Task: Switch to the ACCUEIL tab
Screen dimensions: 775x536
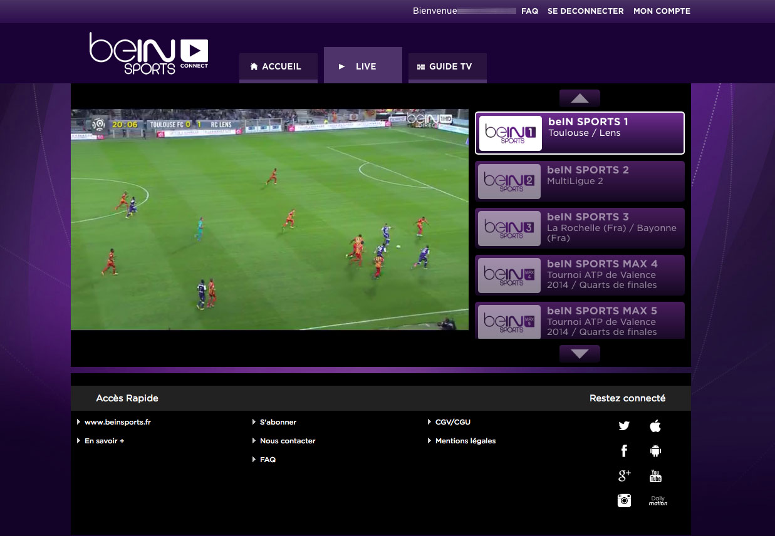Action: pos(278,66)
